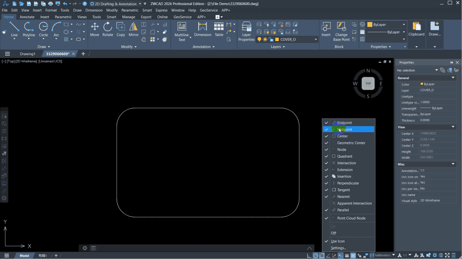Click the Undo icon in quick access toolbar

(65, 4)
